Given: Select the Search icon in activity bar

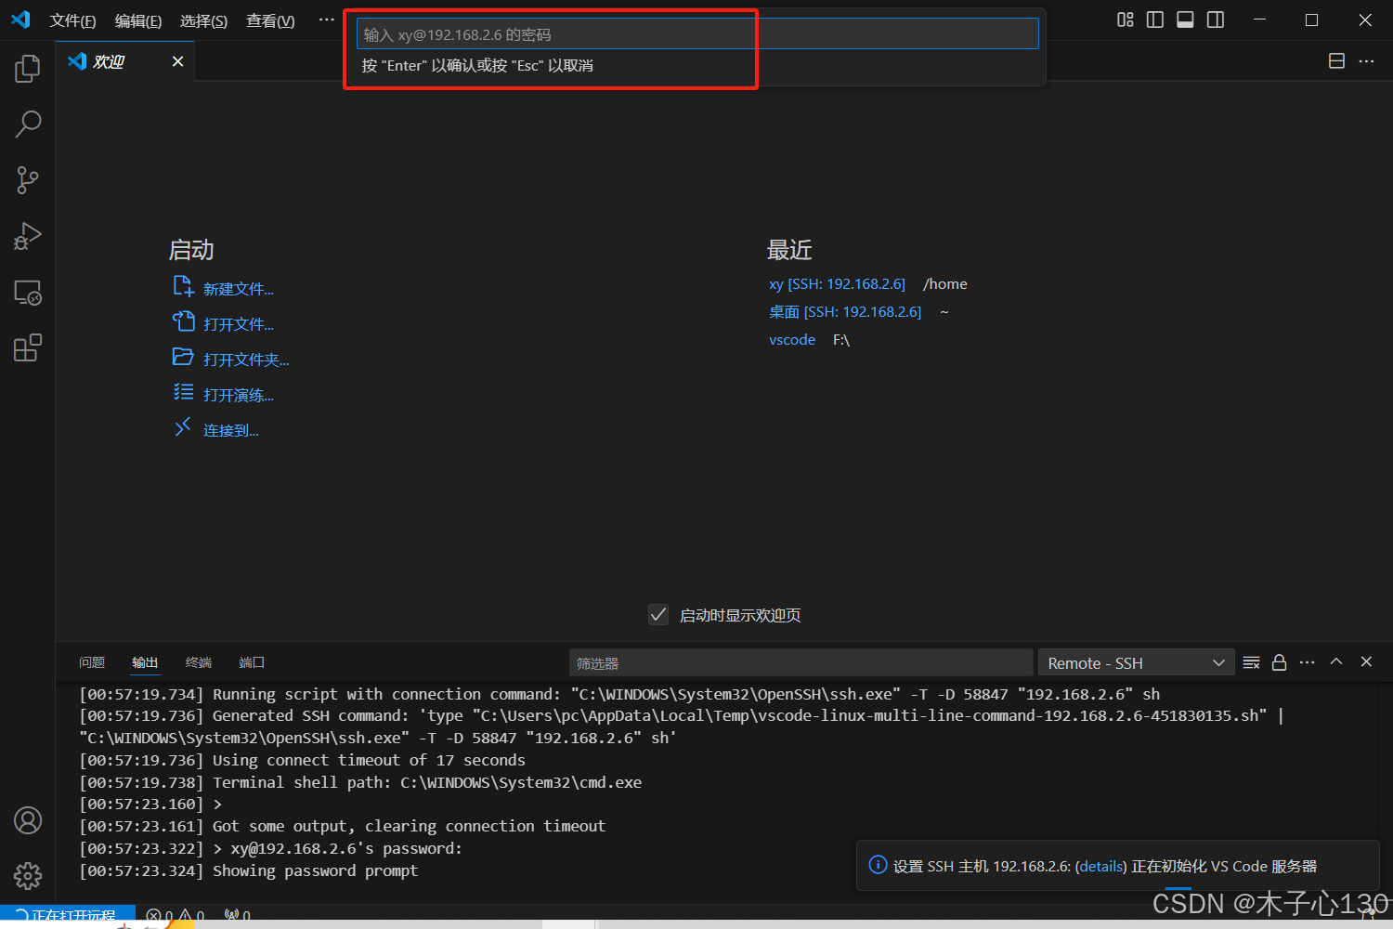Looking at the screenshot, I should 27,124.
